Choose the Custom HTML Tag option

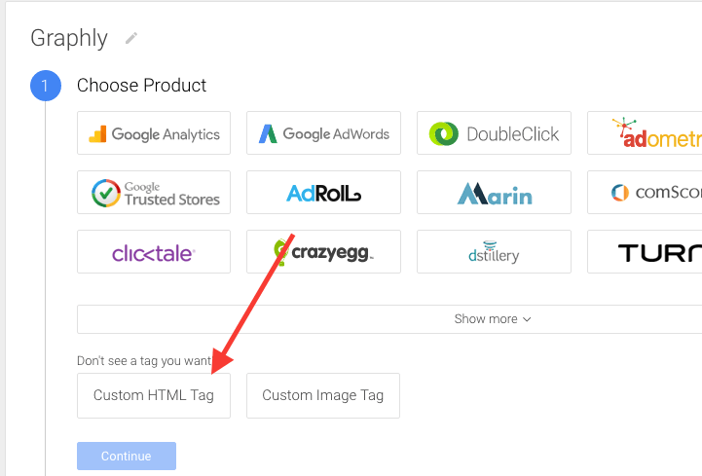click(x=154, y=396)
